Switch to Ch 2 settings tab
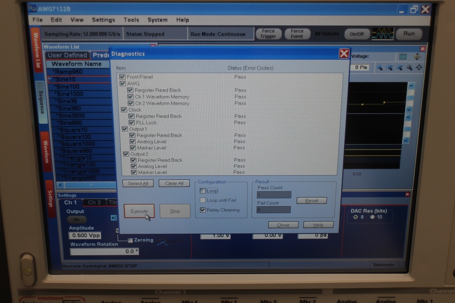This screenshot has width=455, height=303. (x=94, y=202)
